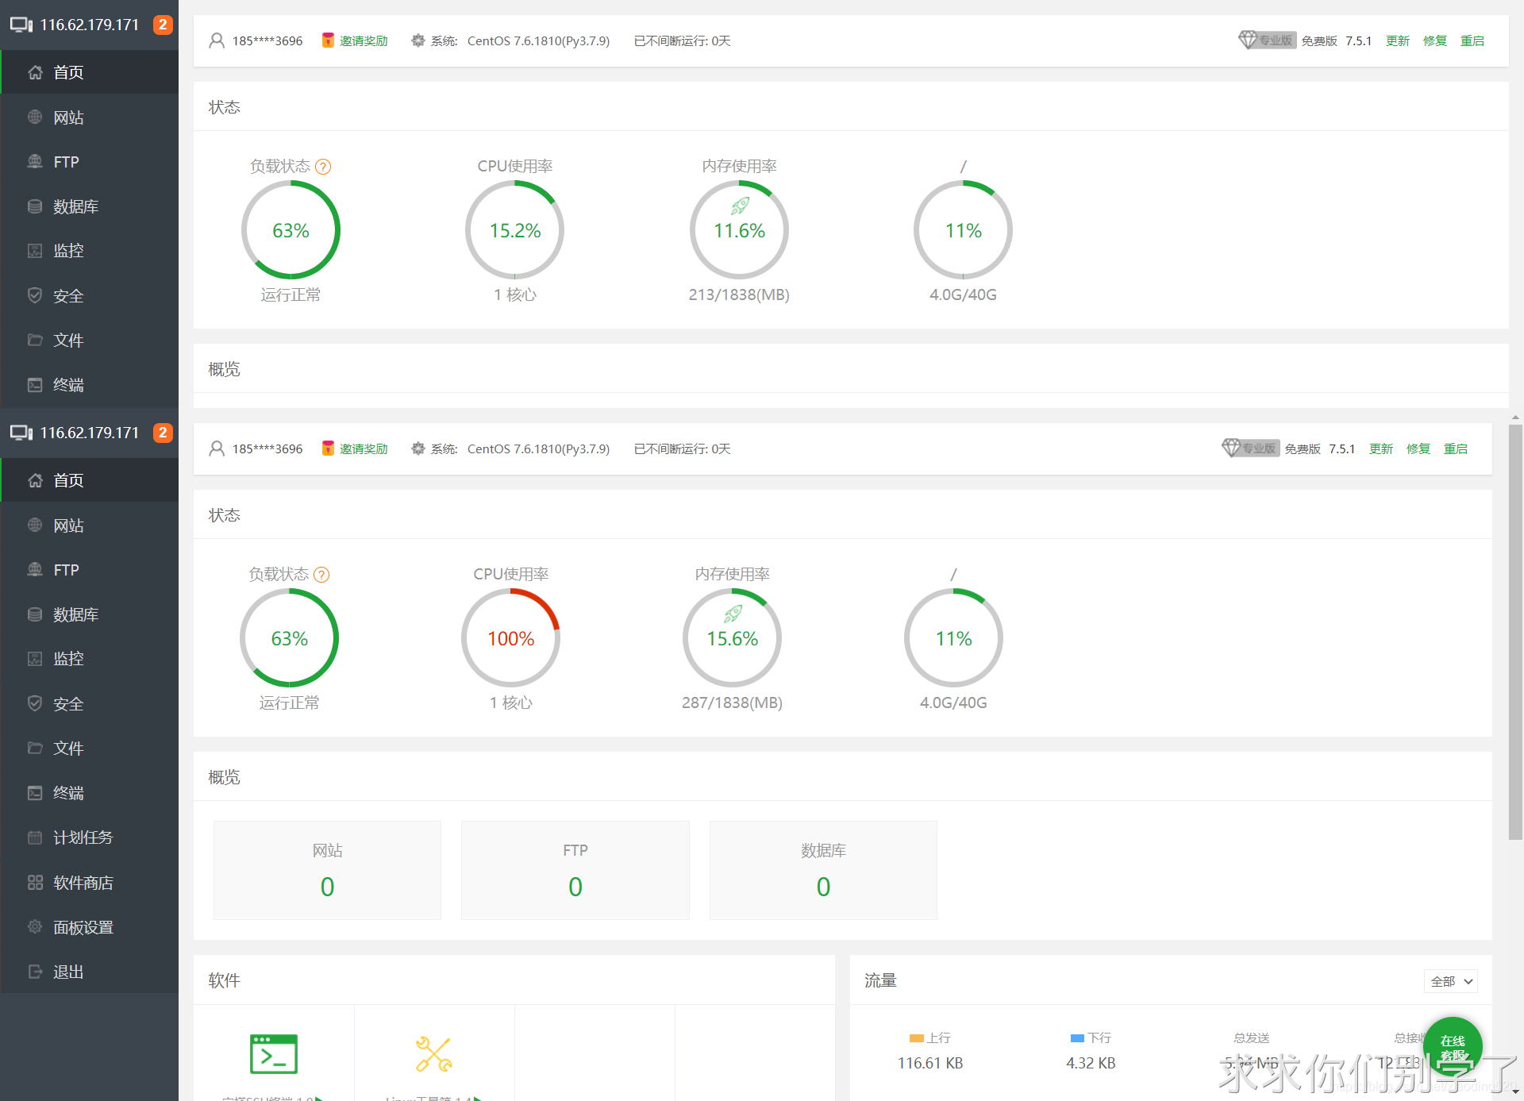Click the vertical page scrollbar
Viewport: 1524px width, 1101px height.
[1514, 631]
